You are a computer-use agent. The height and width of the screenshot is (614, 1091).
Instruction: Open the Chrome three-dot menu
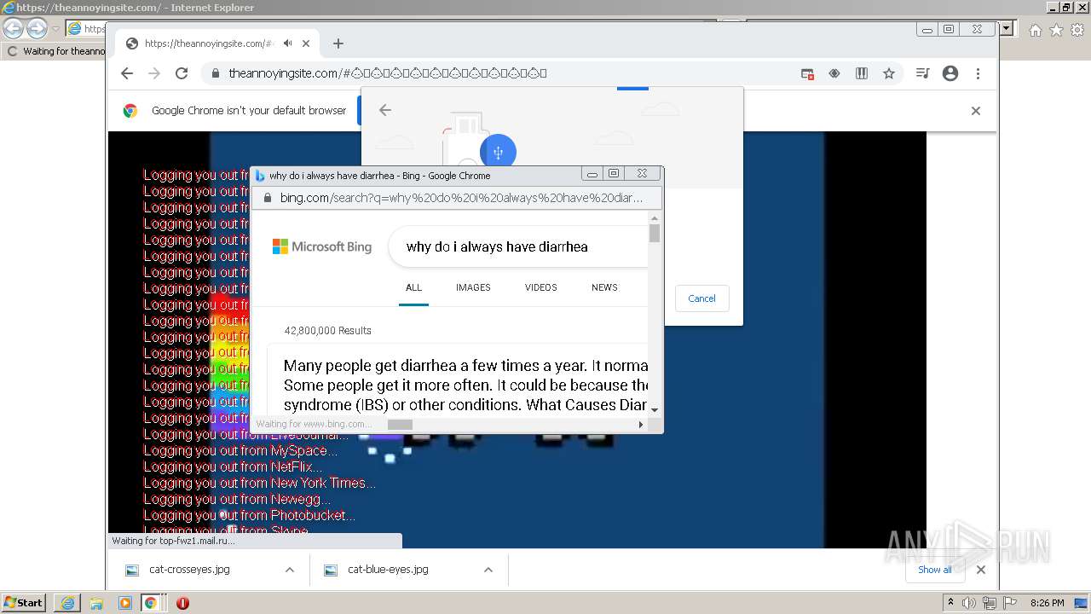point(978,73)
